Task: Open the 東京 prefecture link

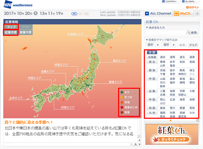Action: click(x=172, y=74)
